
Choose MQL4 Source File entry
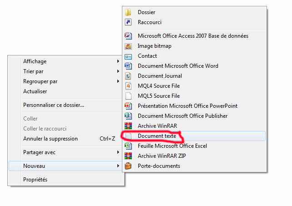click(x=159, y=86)
